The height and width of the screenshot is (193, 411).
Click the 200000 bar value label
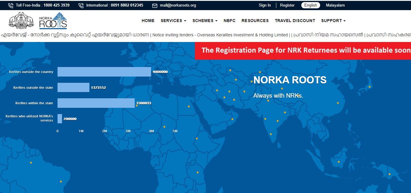pos(70,119)
